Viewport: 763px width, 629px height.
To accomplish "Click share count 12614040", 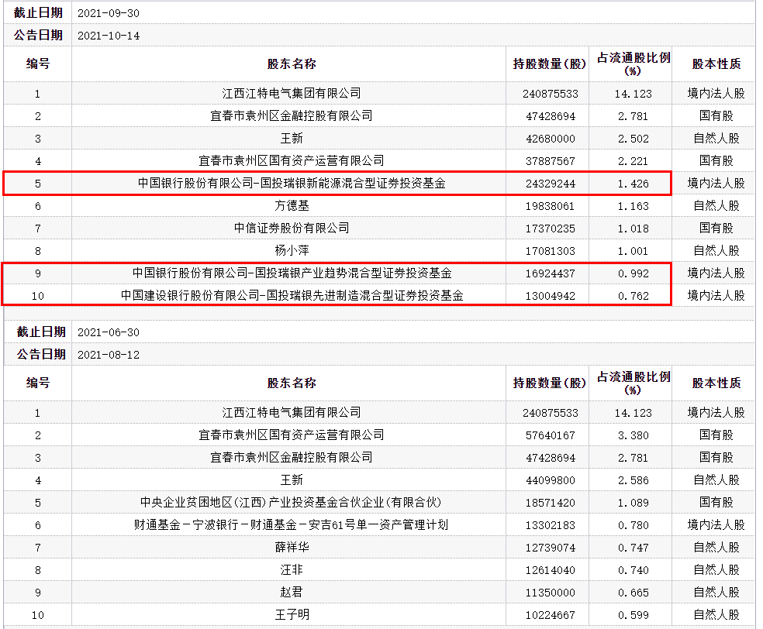I will point(551,570).
